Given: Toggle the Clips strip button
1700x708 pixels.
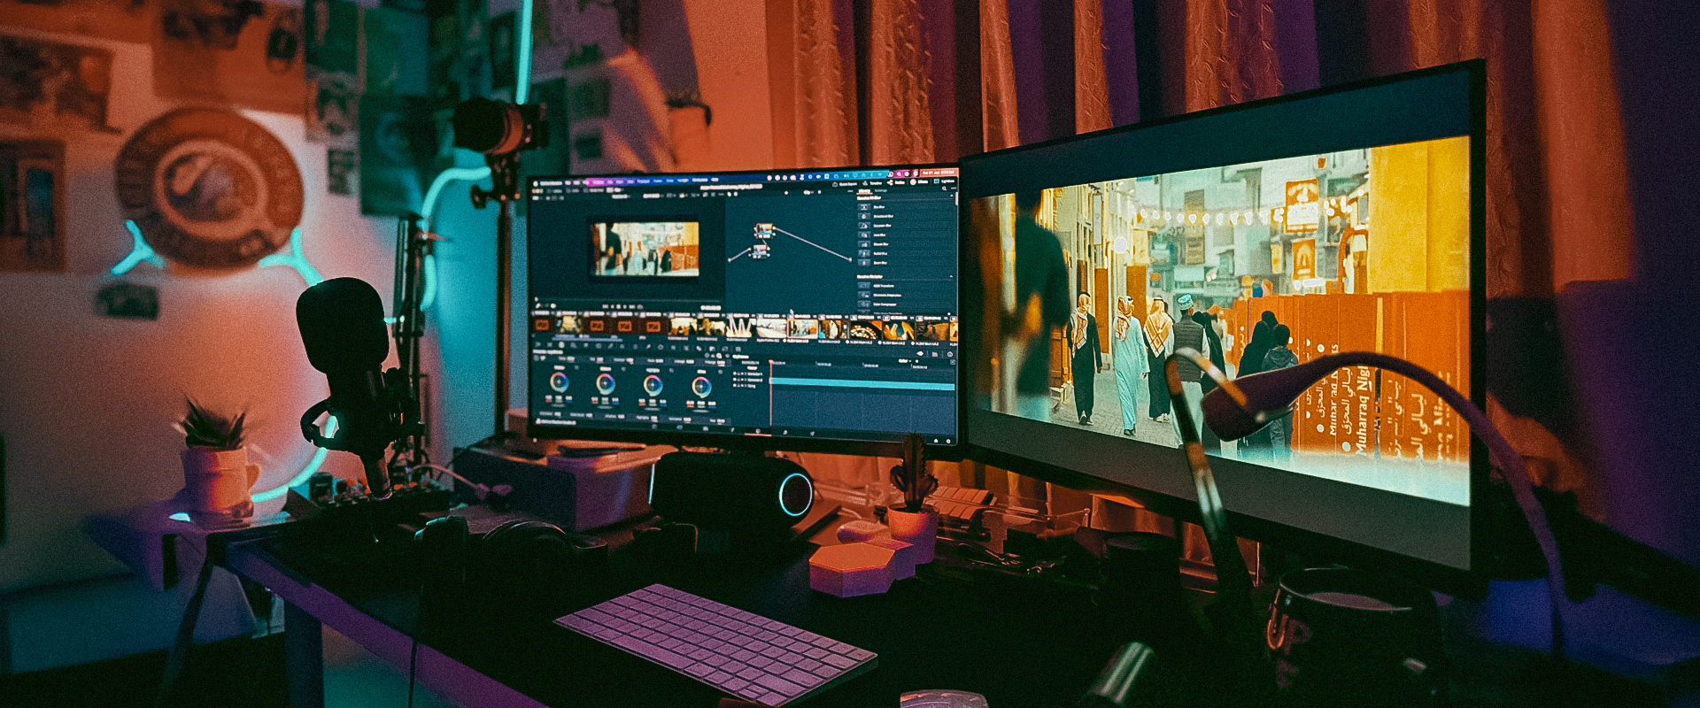Looking at the screenshot, I should [614, 190].
